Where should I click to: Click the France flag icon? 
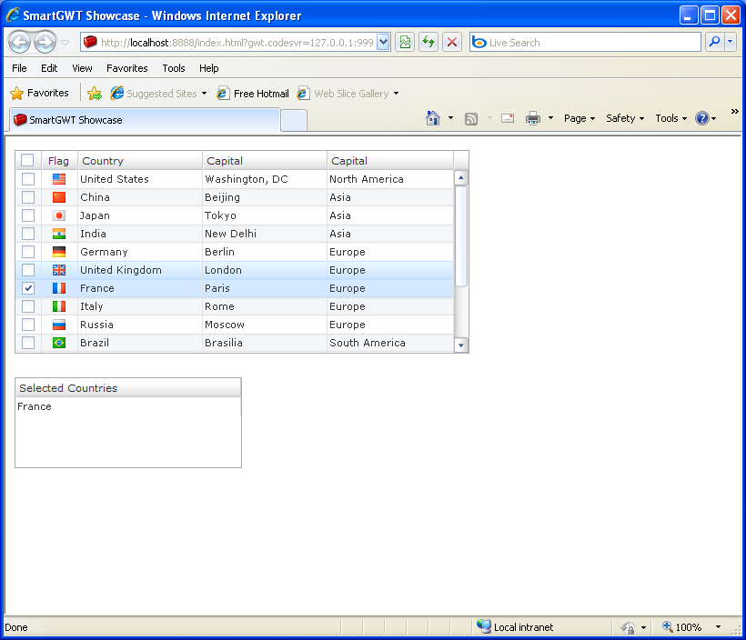coord(59,288)
